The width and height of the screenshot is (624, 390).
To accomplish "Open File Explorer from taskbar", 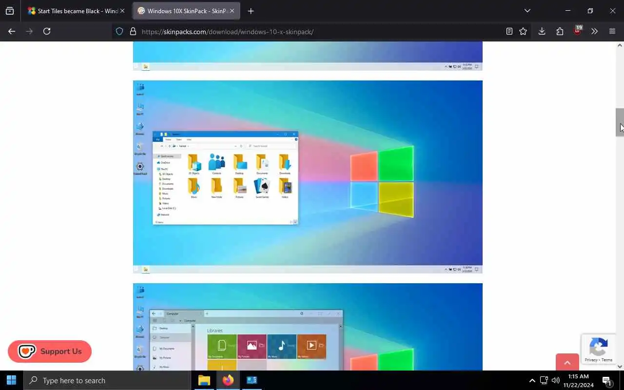I will click(x=204, y=380).
